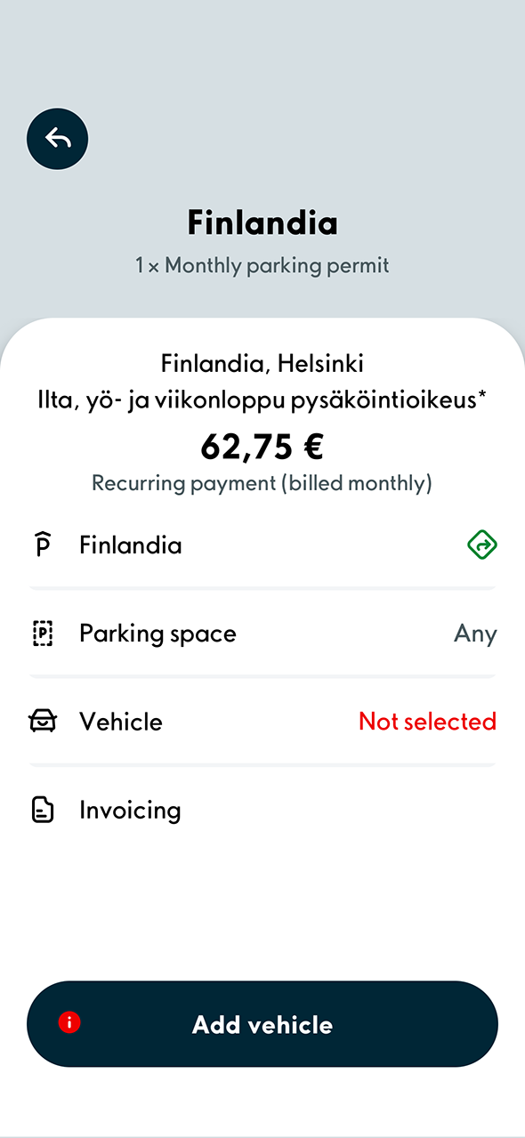Image resolution: width=525 pixels, height=1138 pixels.
Task: Open the Parking space row
Action: 262,633
